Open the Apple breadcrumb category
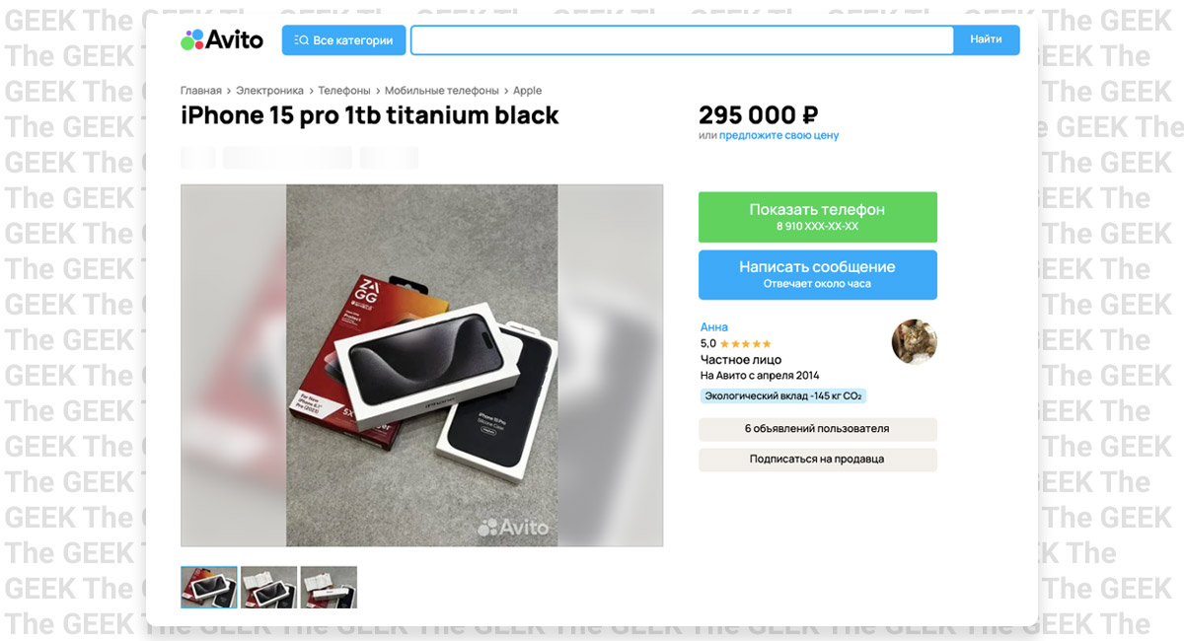The image size is (1184, 641). pos(527,91)
